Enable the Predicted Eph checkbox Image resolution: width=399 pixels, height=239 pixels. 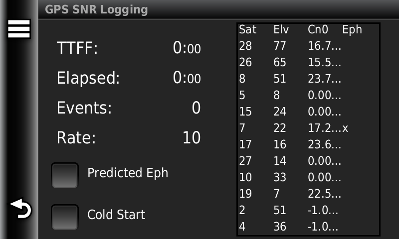point(65,175)
